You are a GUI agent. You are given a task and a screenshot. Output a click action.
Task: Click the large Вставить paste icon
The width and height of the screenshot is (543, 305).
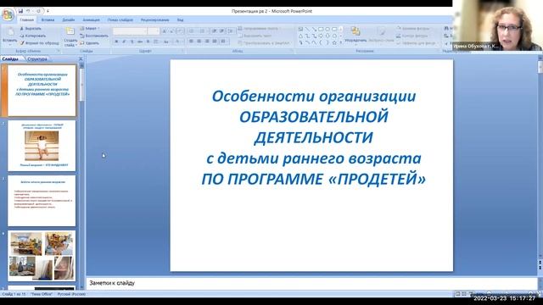pyautogui.click(x=10, y=32)
